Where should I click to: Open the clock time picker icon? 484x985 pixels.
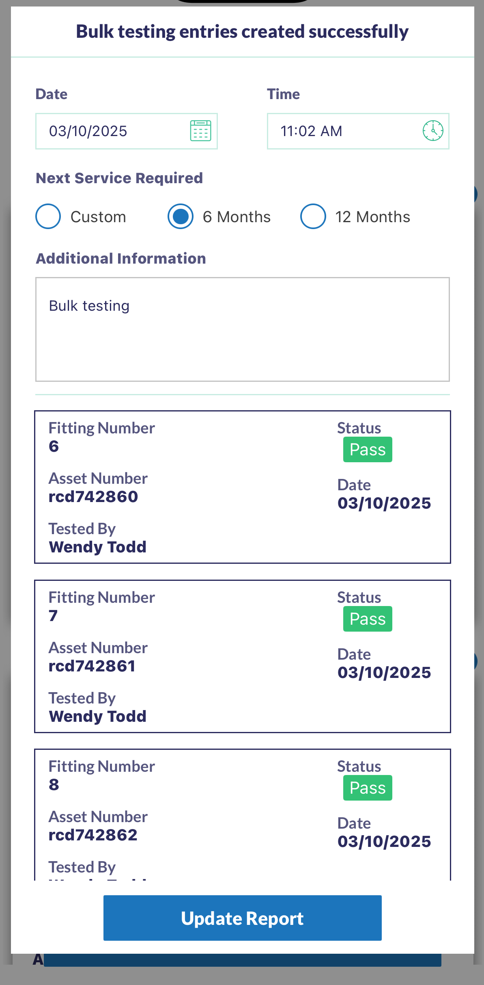(x=433, y=131)
